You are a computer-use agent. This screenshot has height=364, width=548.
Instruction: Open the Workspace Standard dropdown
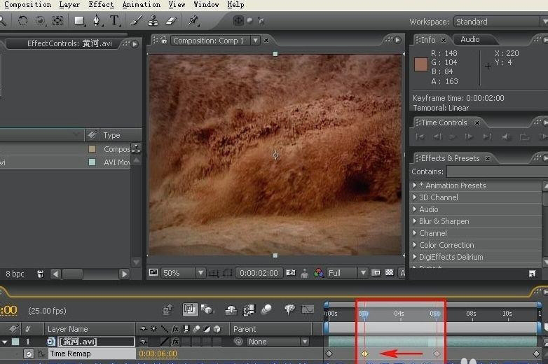[500, 22]
